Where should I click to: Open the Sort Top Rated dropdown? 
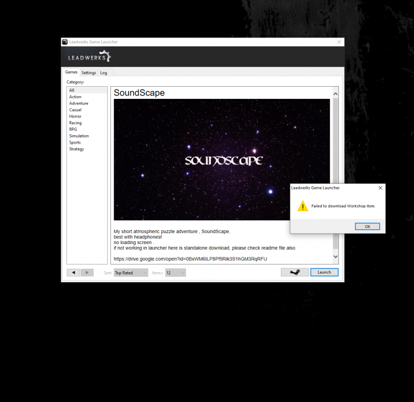131,273
